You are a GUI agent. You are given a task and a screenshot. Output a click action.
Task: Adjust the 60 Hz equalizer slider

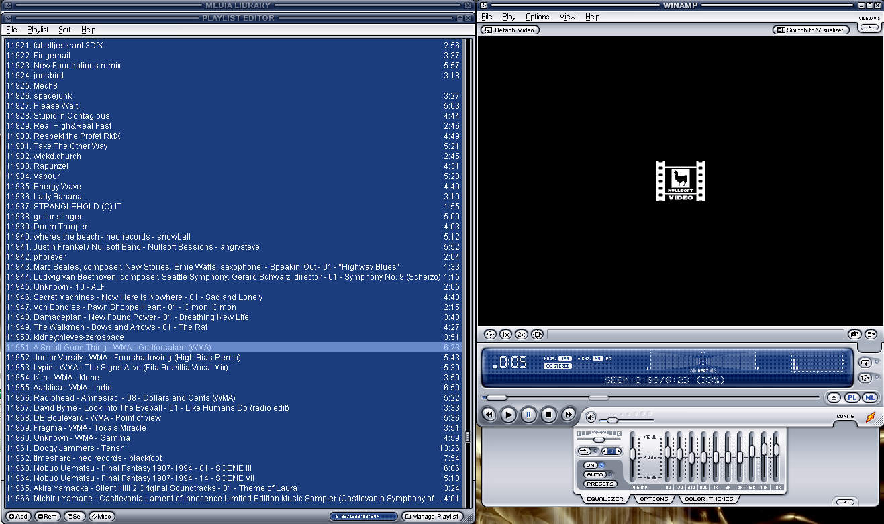[667, 457]
